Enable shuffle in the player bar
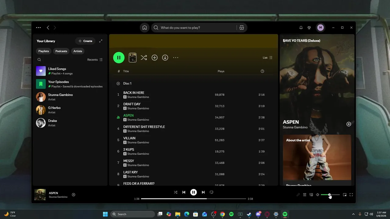 coord(175,192)
